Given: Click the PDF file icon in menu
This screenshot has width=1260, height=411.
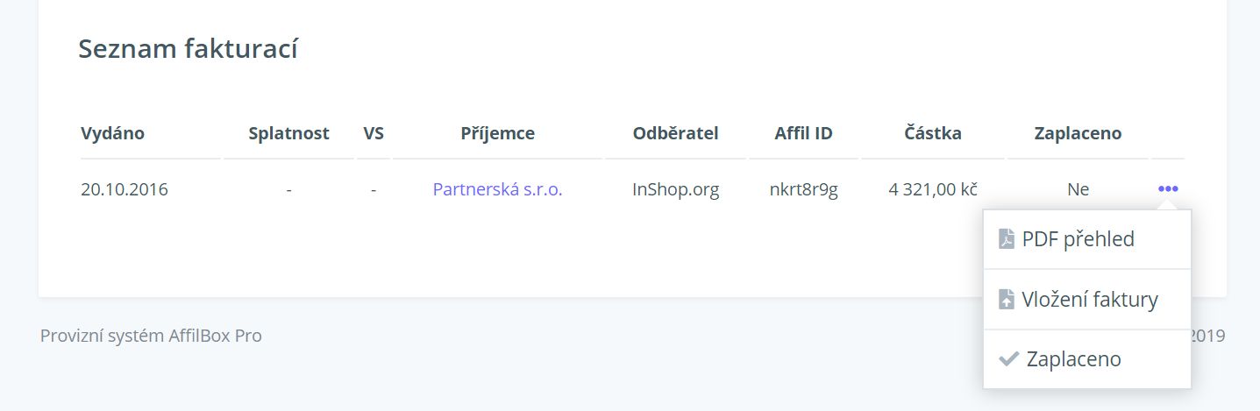Looking at the screenshot, I should pos(1007,238).
